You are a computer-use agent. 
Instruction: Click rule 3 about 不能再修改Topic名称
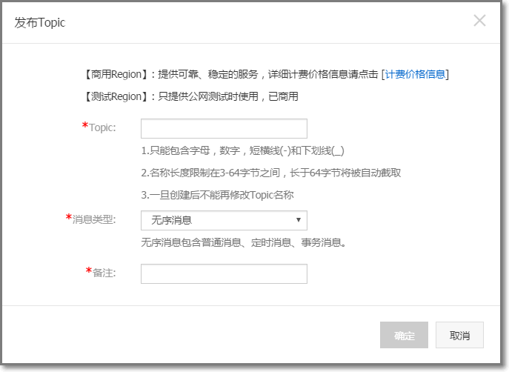pos(217,195)
